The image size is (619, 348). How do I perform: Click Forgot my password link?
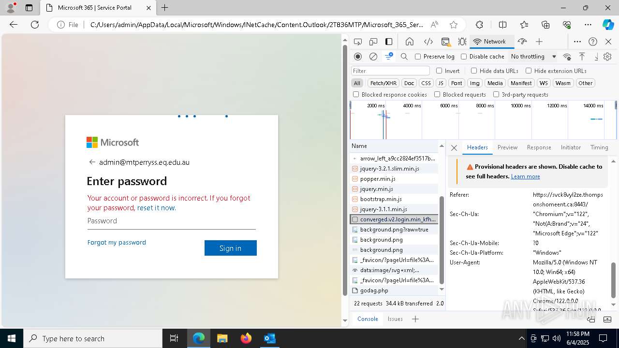[x=117, y=242]
